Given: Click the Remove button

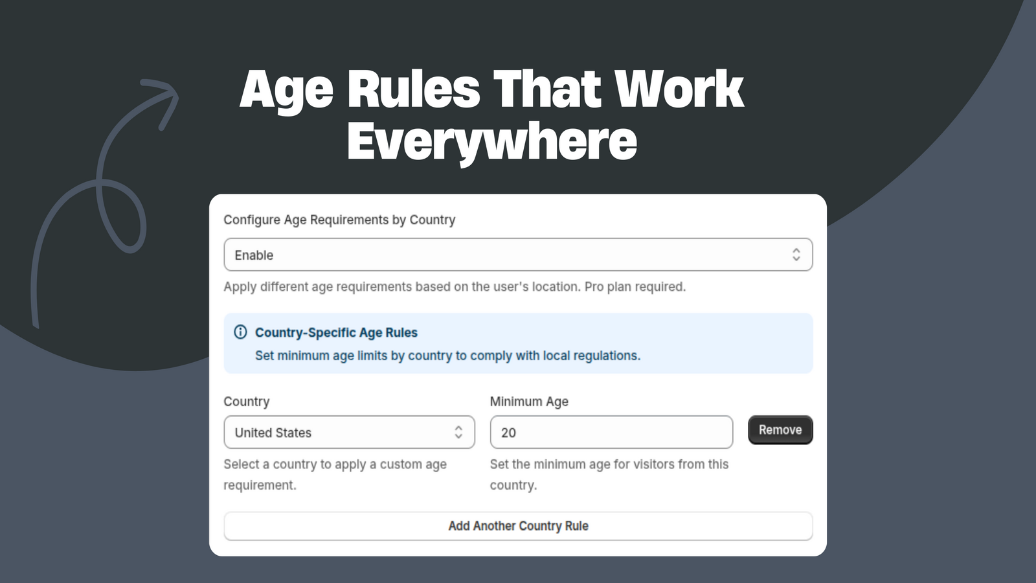Looking at the screenshot, I should (x=780, y=429).
